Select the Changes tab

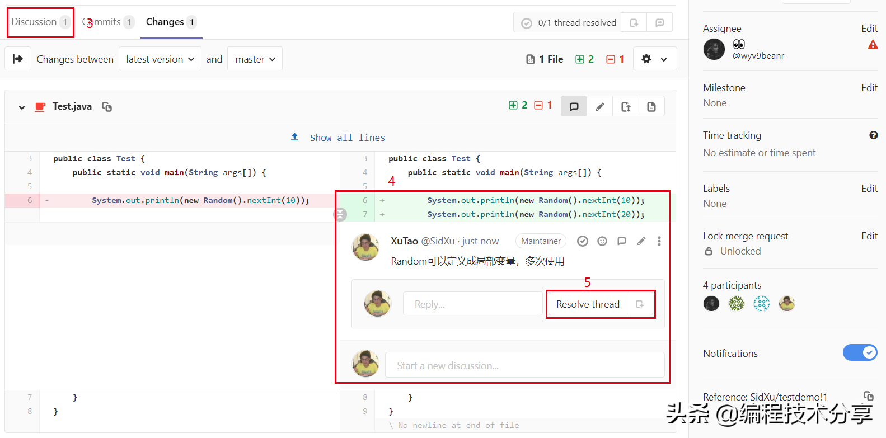[171, 22]
